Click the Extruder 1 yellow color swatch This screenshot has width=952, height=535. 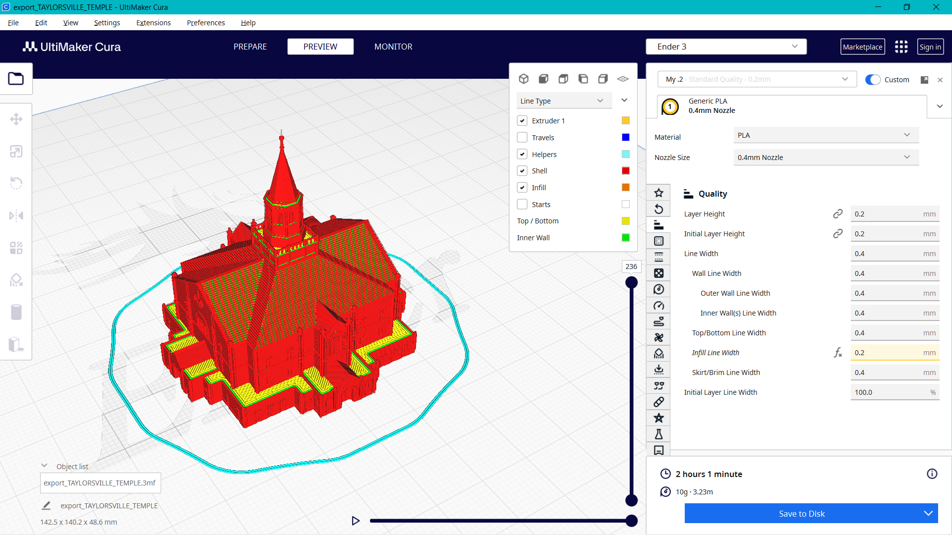625,120
